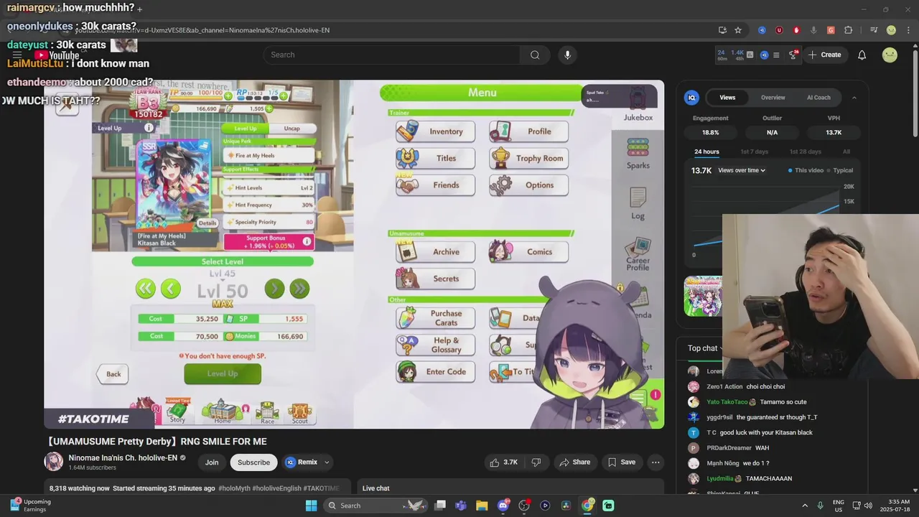Open more actions three-dot button under video
This screenshot has height=517, width=919.
coord(656,462)
